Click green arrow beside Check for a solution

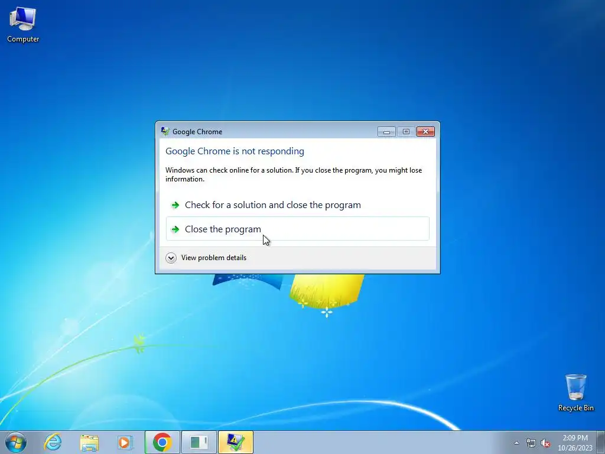[x=175, y=205]
